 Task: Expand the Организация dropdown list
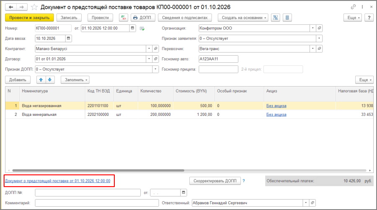click(313, 28)
